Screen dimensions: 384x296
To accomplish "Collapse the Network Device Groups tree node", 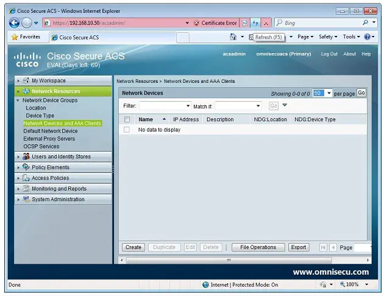I will click(x=18, y=100).
